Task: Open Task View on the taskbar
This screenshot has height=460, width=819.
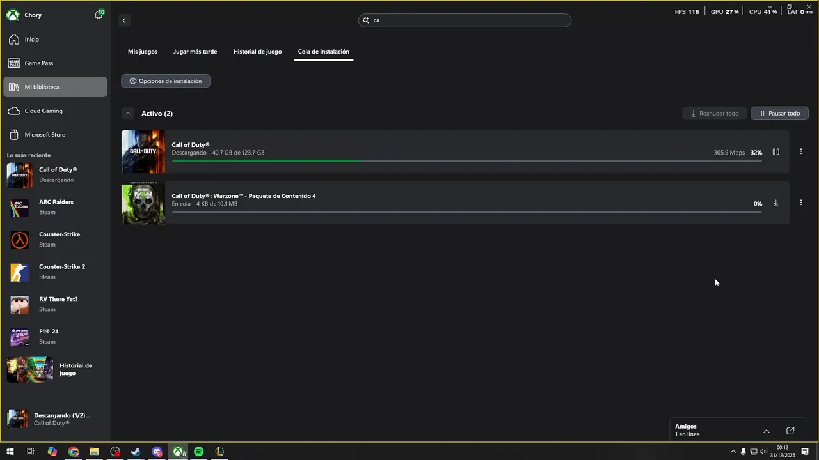Action: pos(30,452)
